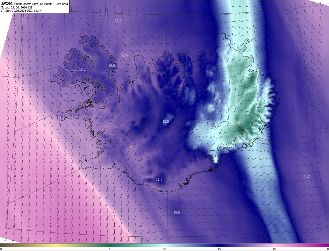This screenshot has height=251, width=329.
Task: Click the 23.6 value label on the map
Action: pyautogui.click(x=125, y=55)
